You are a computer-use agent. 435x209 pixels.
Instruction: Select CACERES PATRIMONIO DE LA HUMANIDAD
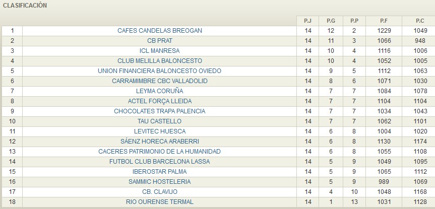coord(159,152)
